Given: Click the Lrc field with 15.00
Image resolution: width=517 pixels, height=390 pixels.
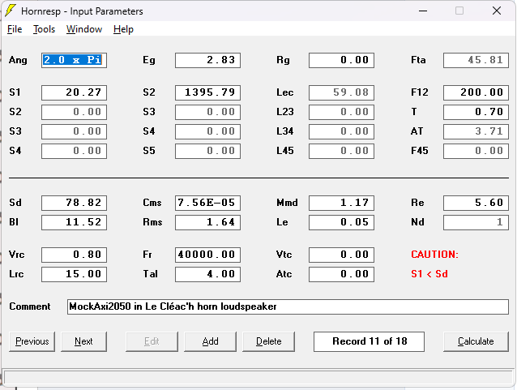Looking at the screenshot, I should pos(75,274).
